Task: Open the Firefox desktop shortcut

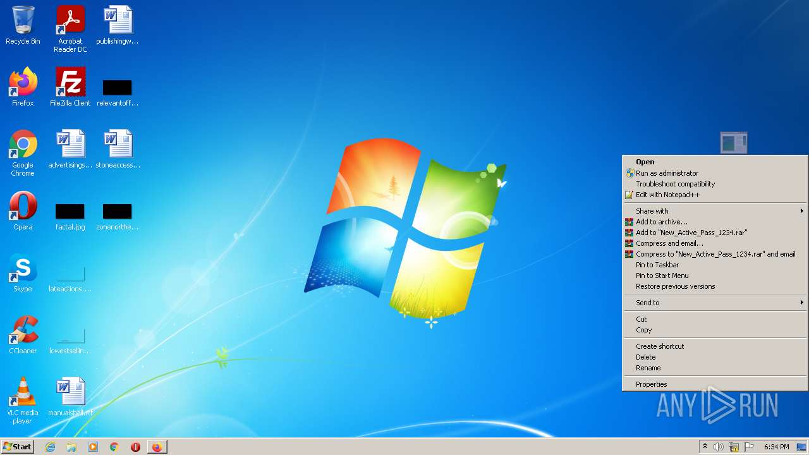Action: pos(23,87)
